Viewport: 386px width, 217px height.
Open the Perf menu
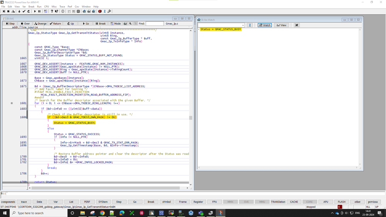(x=70, y=7)
